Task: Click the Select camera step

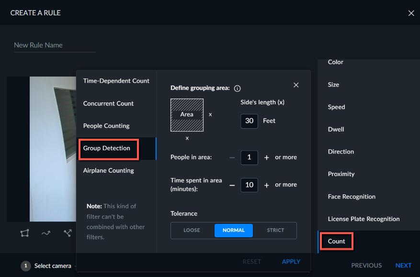Action: [x=46, y=266]
